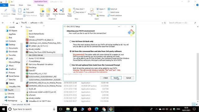Switch to the Share ribbon tab
The width and height of the screenshot is (199, 112).
tap(21, 5)
